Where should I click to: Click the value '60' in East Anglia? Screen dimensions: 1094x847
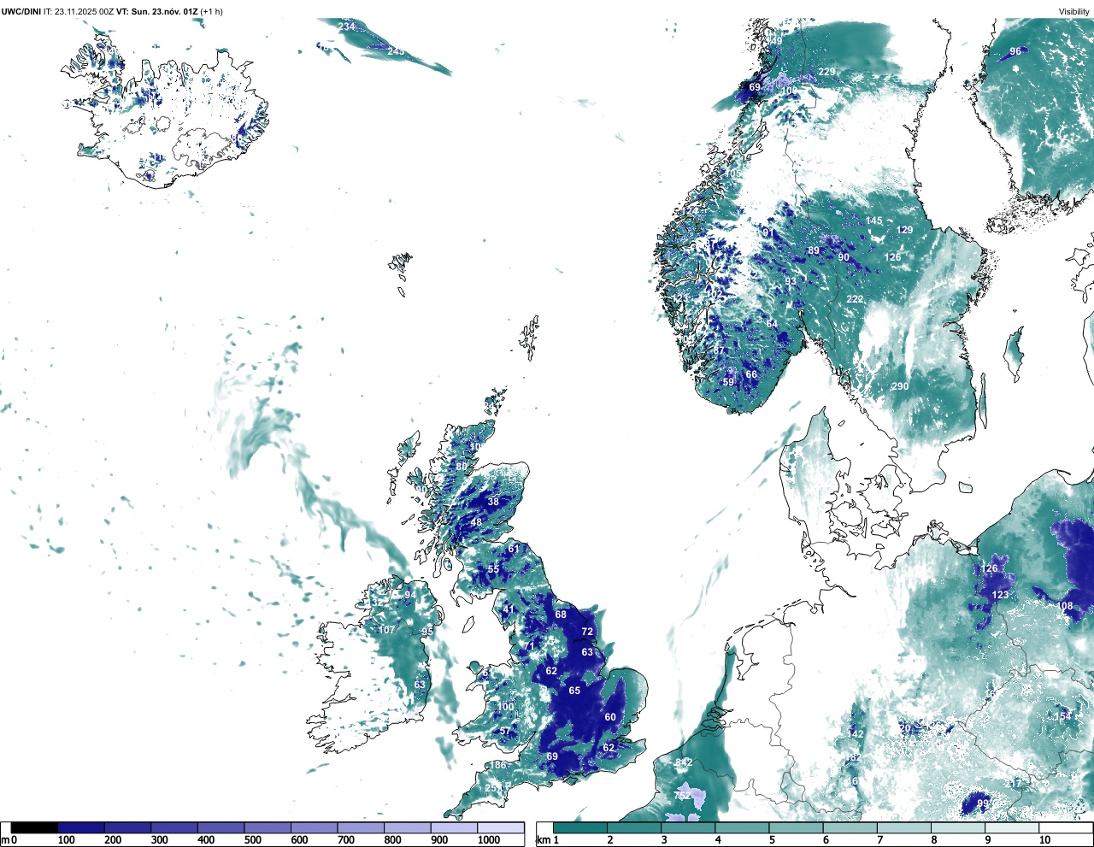coord(610,717)
